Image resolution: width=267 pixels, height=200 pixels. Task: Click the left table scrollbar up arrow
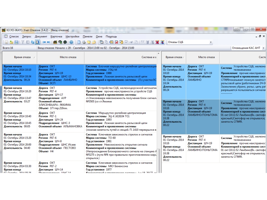tap(159, 53)
